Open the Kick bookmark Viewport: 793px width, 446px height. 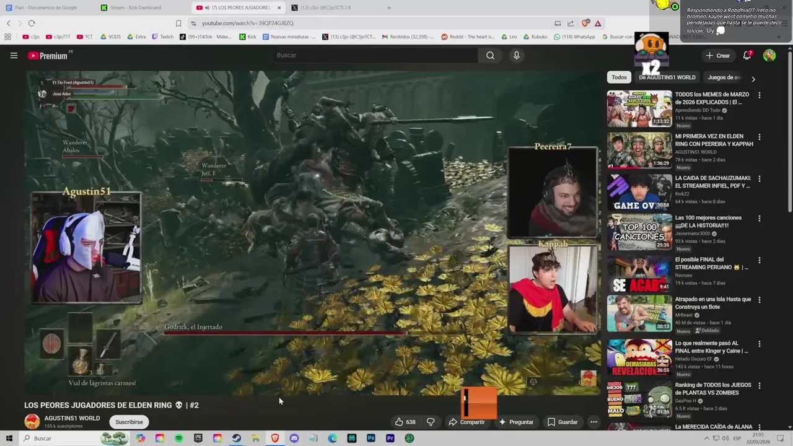[248, 37]
